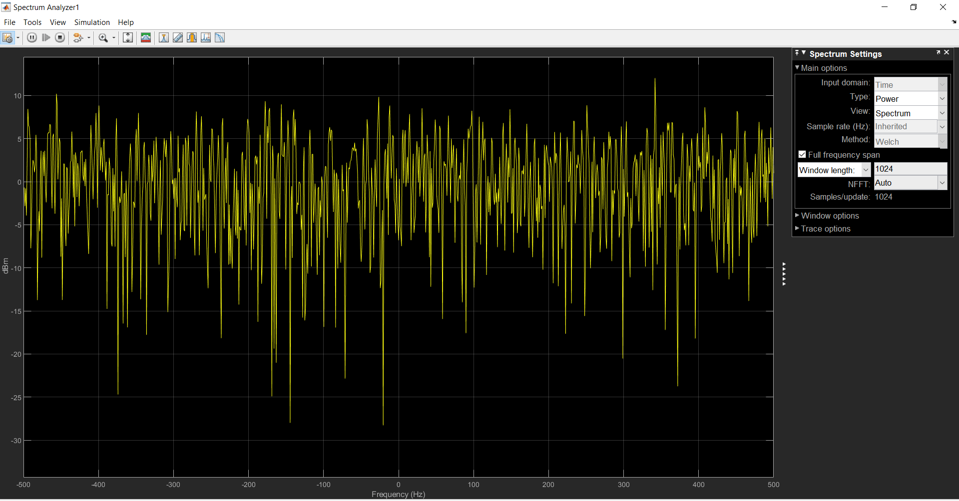Click the dBm y-axis label

[5, 265]
